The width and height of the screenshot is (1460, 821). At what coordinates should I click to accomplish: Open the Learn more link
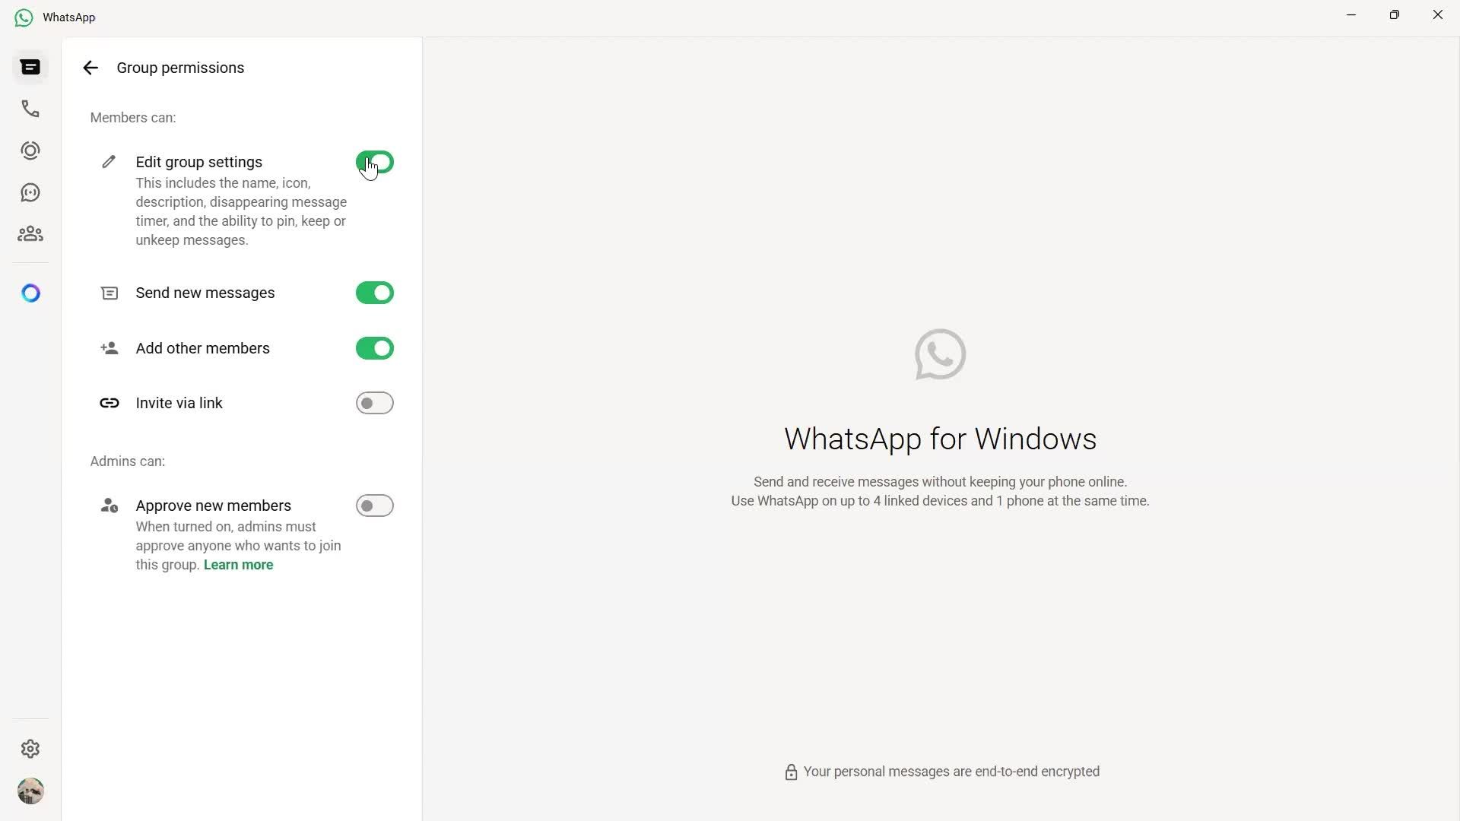238,564
